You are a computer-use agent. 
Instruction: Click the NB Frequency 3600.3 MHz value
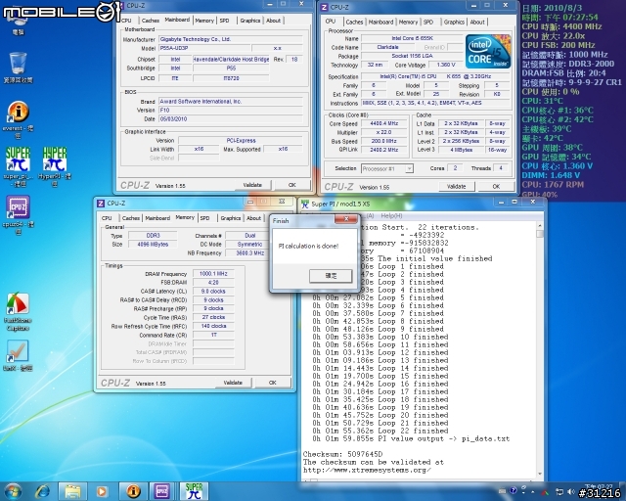click(x=250, y=252)
